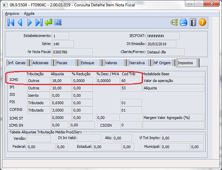Screen dimensions: 222x170
Task: Select the Impostos tab
Action: (x=187, y=63)
